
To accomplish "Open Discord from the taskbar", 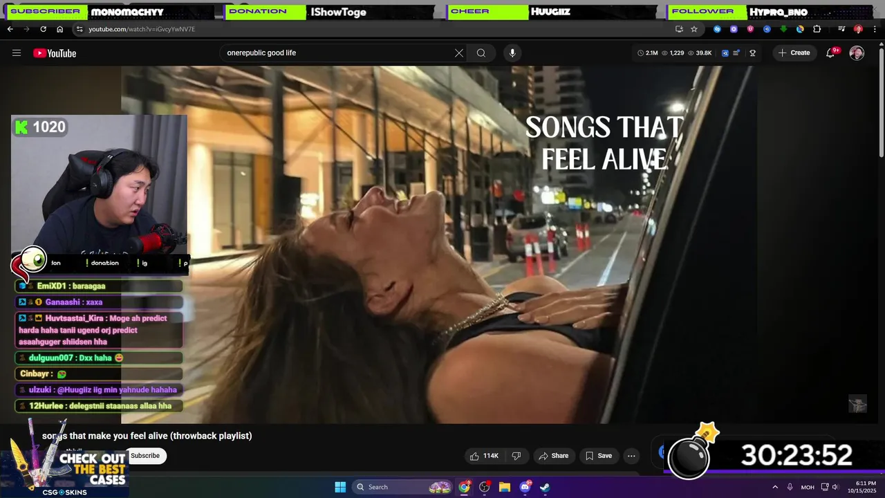I will (x=525, y=487).
